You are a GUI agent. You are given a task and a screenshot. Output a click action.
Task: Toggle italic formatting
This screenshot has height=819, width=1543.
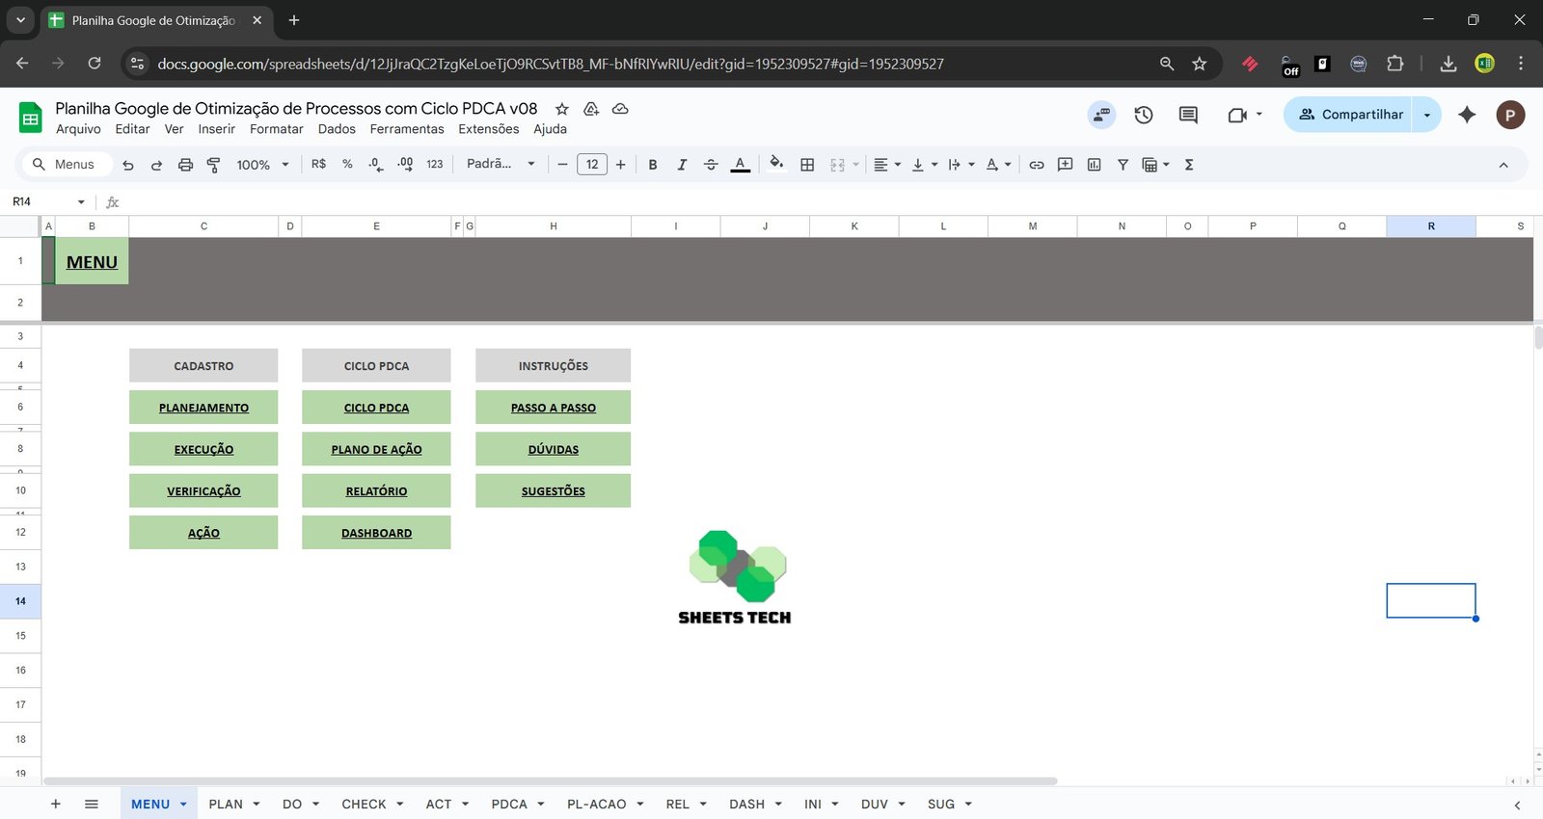coord(682,165)
